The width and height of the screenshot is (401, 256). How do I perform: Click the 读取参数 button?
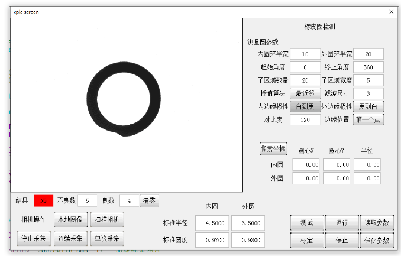click(x=377, y=222)
